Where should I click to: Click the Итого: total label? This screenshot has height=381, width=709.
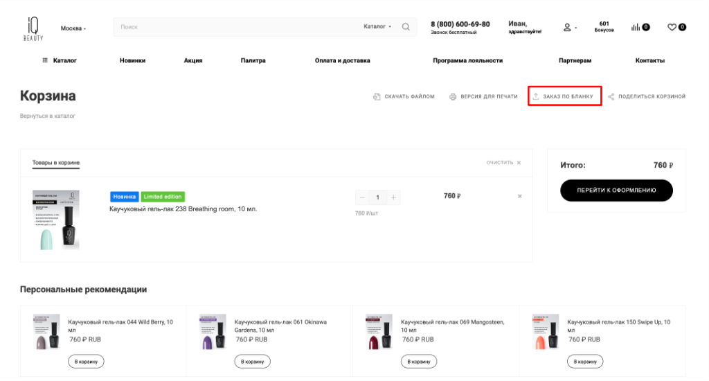click(x=573, y=165)
